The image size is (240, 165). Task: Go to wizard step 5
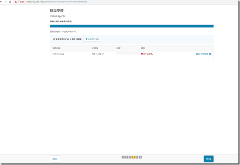[x=137, y=157]
